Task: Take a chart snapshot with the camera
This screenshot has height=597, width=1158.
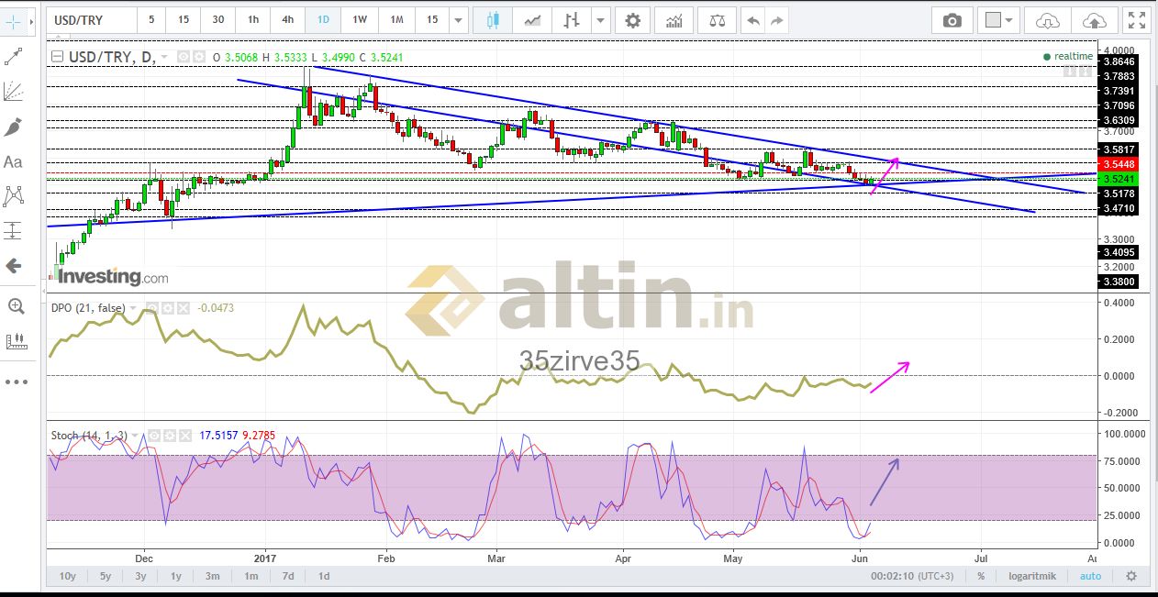Action: point(952,19)
